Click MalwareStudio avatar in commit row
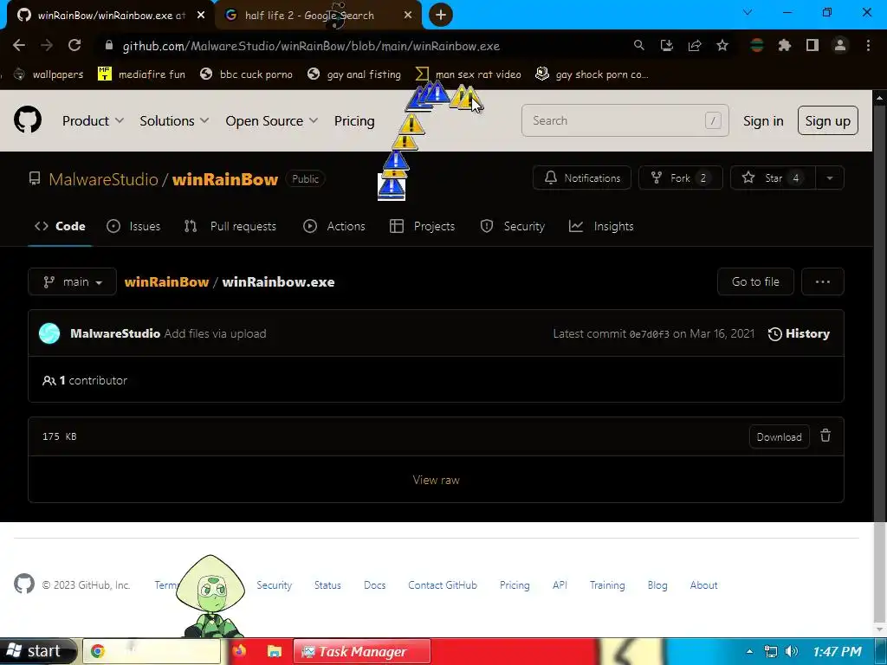The height and width of the screenshot is (665, 887). [49, 333]
